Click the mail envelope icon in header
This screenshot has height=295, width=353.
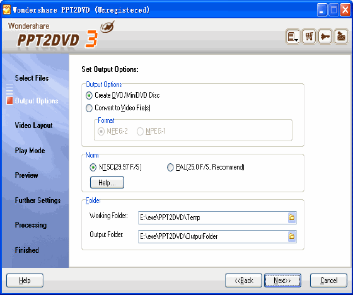click(x=341, y=37)
